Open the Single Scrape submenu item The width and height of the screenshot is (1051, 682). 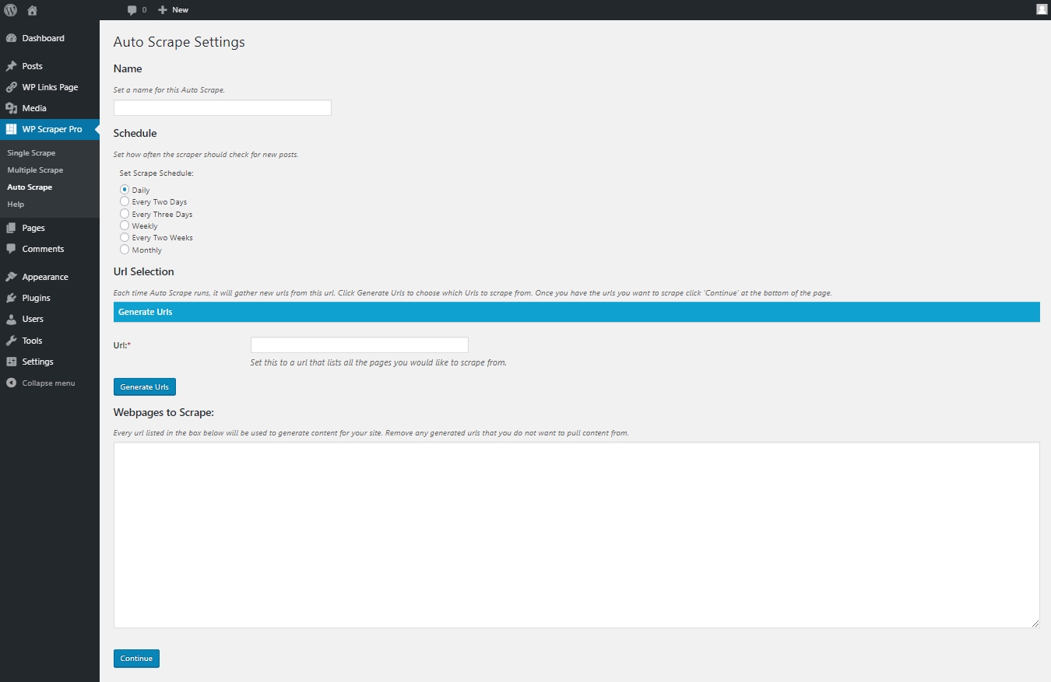[31, 153]
